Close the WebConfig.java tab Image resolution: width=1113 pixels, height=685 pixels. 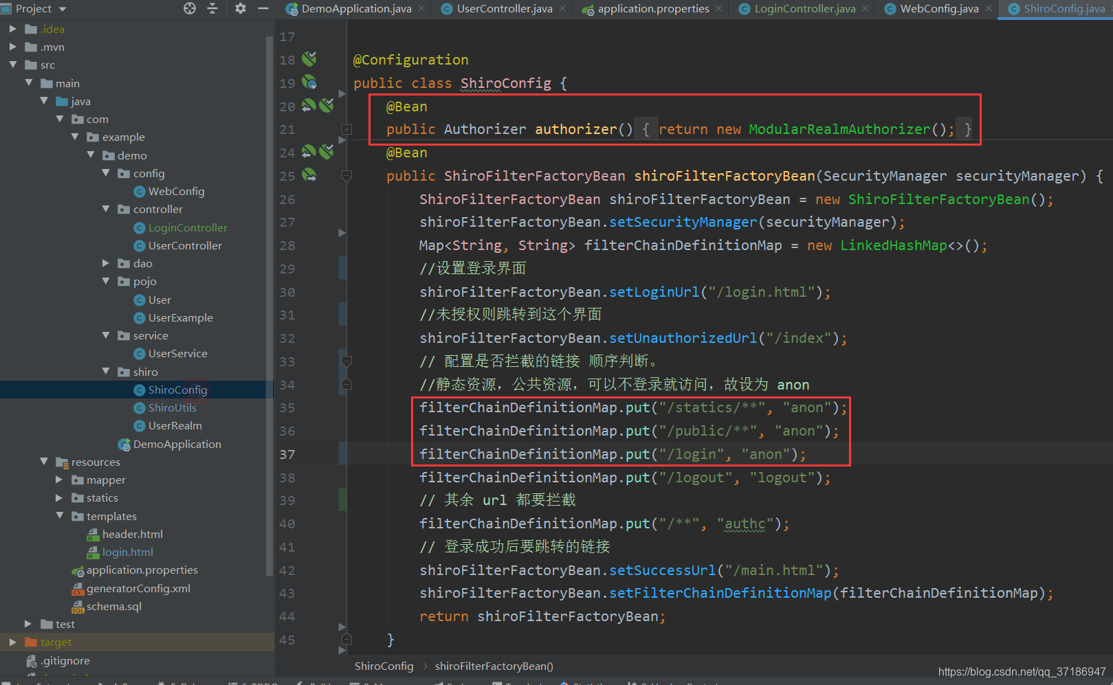click(989, 8)
